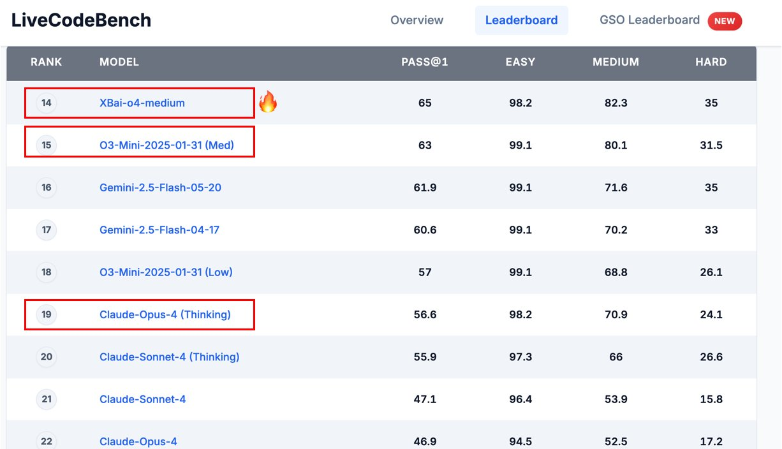
Task: Click Pass@1 value 61.9 for Gemini-2.5-Flash-05-20
Action: click(425, 188)
